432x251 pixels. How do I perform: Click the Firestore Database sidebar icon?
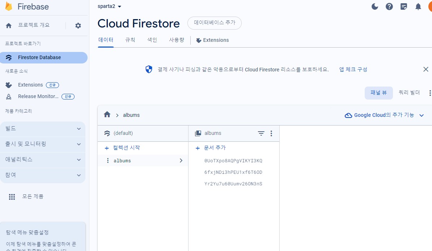(9, 58)
